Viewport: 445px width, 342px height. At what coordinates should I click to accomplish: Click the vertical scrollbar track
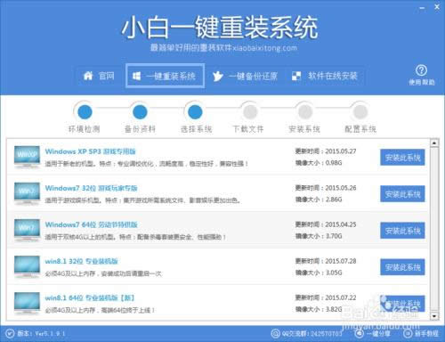[x=434, y=229]
